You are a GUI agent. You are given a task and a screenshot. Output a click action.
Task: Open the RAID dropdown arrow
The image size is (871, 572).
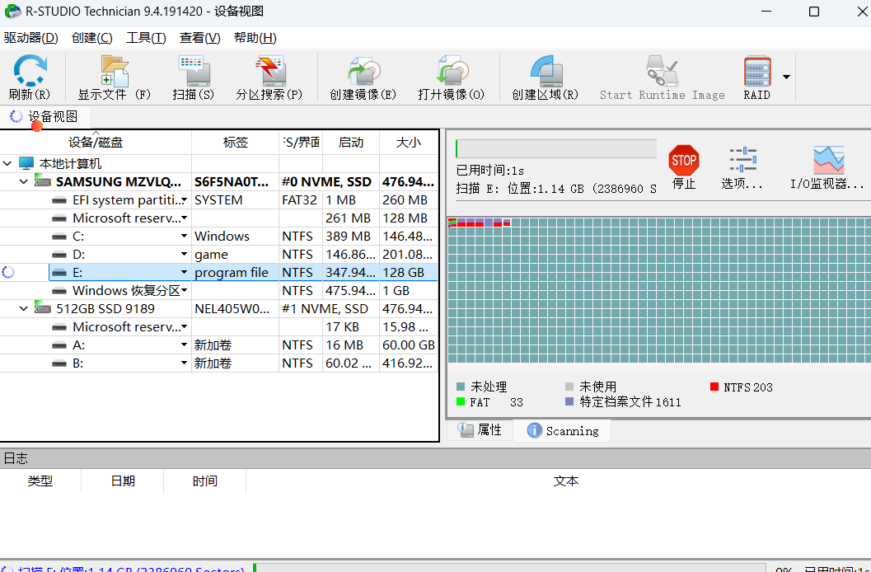pyautogui.click(x=786, y=77)
